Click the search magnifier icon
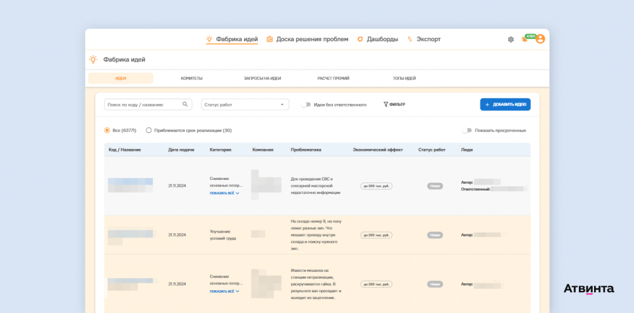Viewport: 634px width, 313px height. (x=185, y=105)
